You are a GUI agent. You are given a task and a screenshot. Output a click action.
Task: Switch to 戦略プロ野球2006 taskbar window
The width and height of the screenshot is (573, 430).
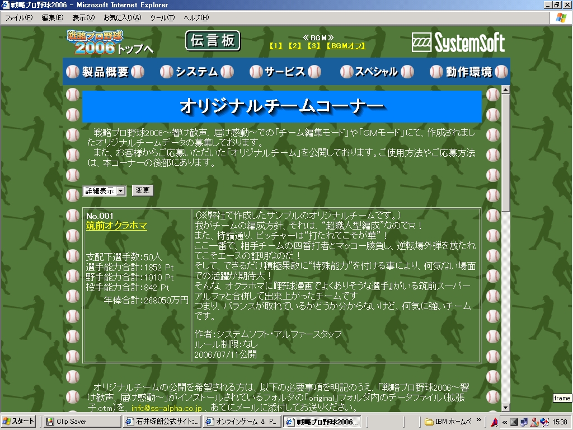(322, 422)
